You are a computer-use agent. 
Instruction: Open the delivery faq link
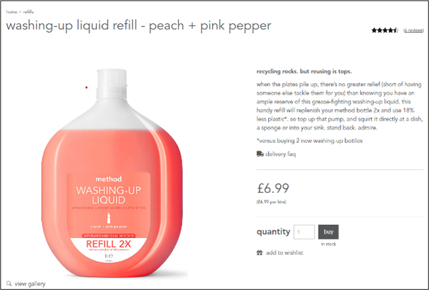(x=281, y=154)
